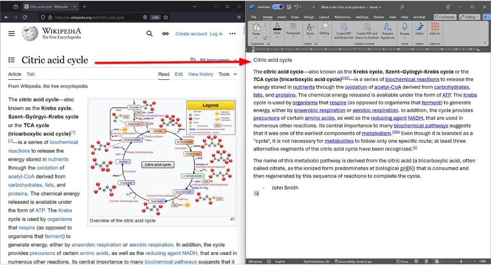
Task: Toggle the article table of contents icon
Action: click(11, 60)
